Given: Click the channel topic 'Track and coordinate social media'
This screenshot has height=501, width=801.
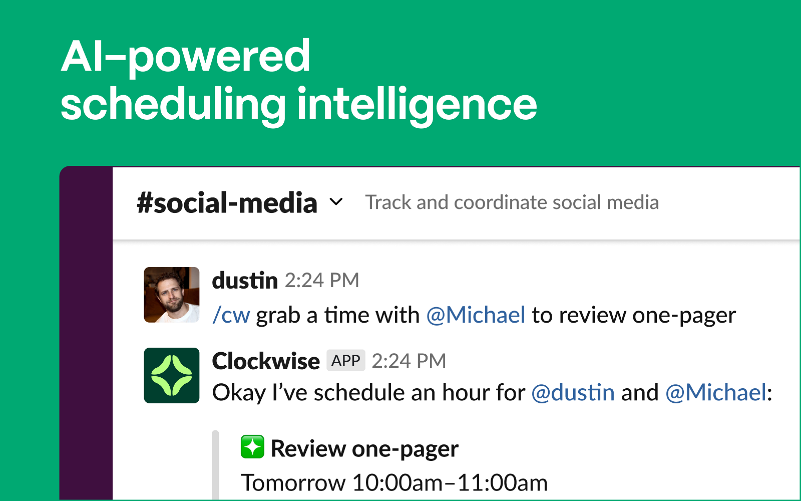Looking at the screenshot, I should point(512,202).
